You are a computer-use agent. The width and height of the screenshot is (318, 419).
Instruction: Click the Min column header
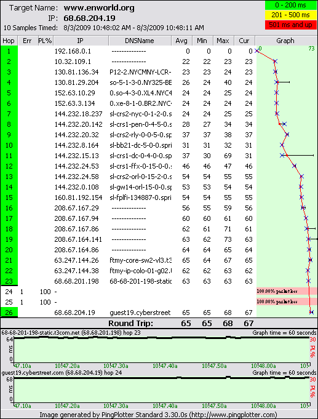(202, 41)
